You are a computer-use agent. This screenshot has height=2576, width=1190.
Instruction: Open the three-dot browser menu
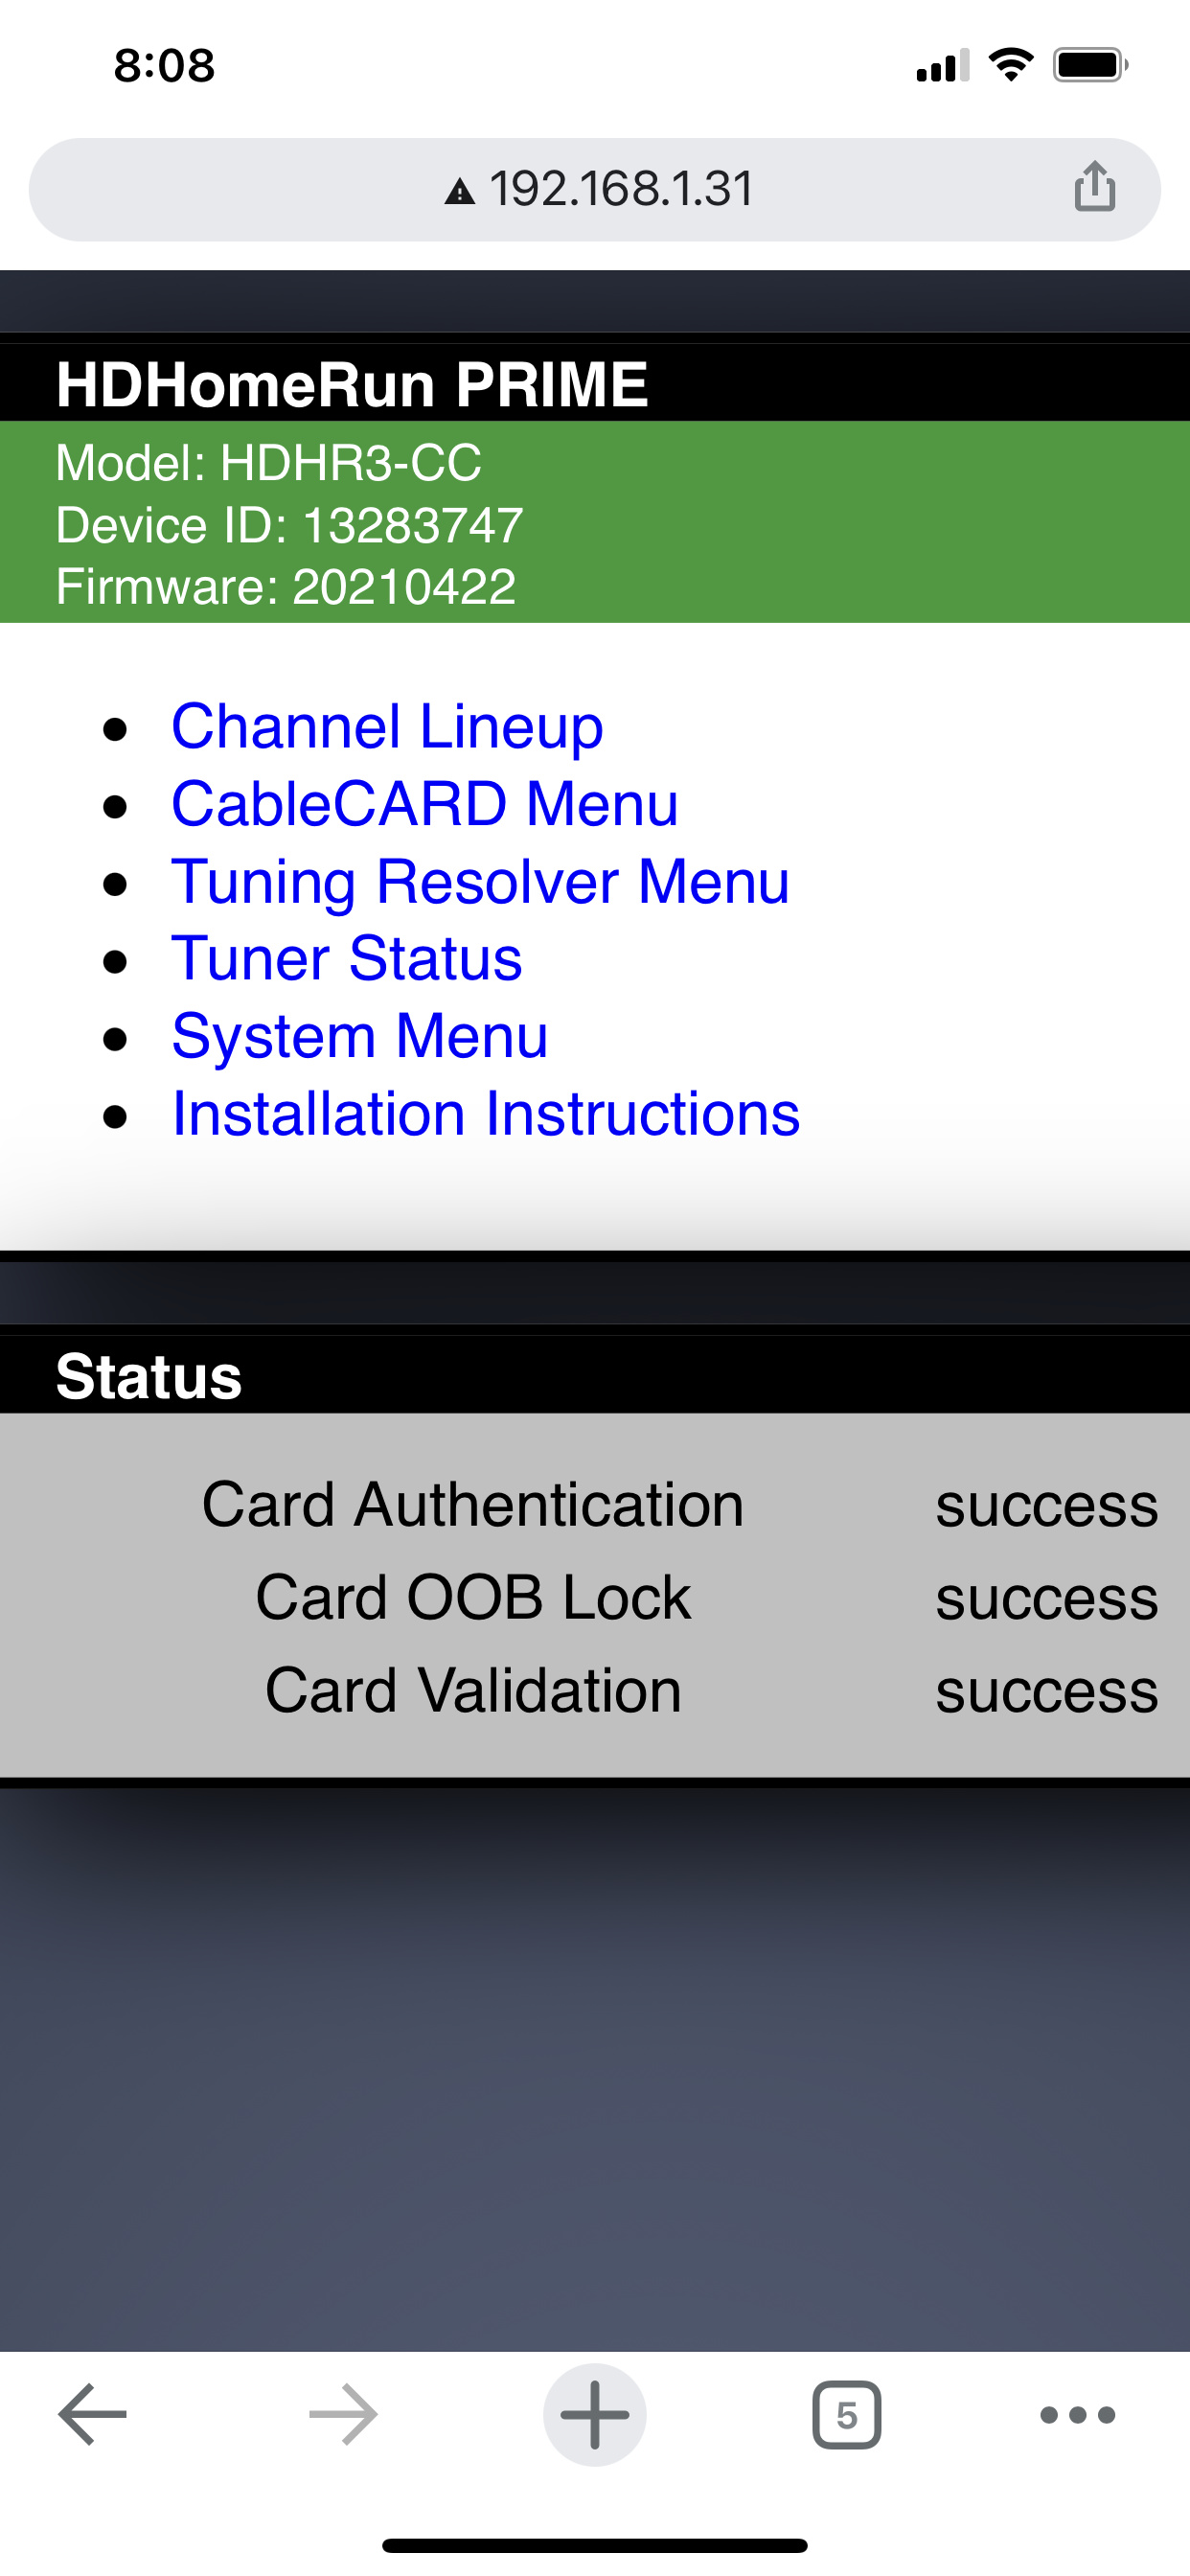[1077, 2414]
